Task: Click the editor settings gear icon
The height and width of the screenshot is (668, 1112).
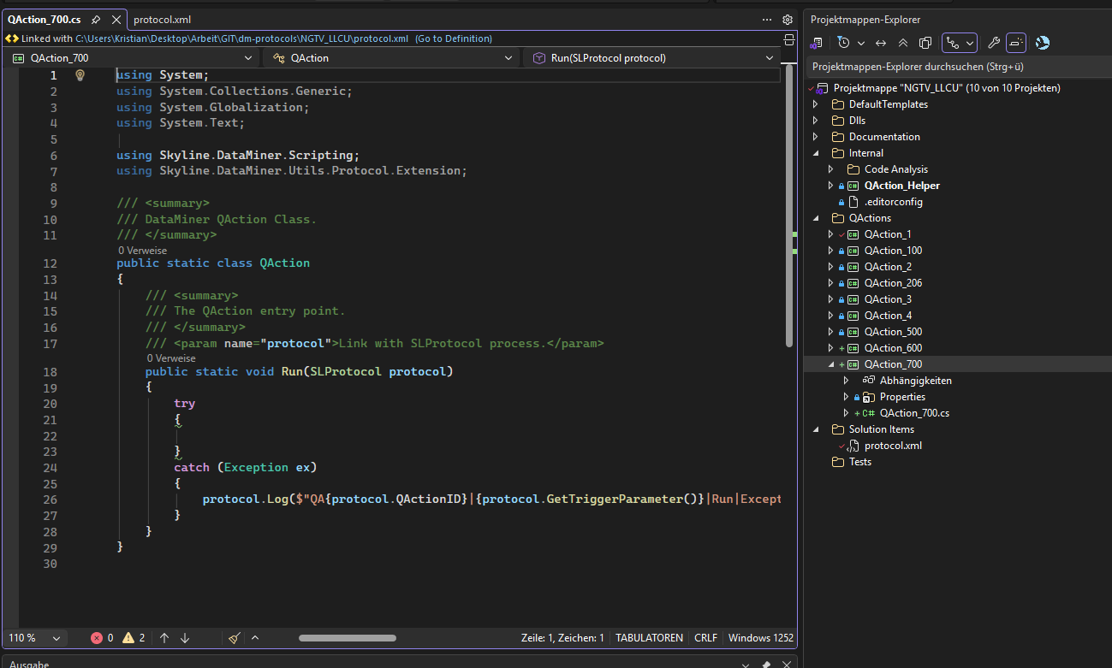Action: click(788, 20)
